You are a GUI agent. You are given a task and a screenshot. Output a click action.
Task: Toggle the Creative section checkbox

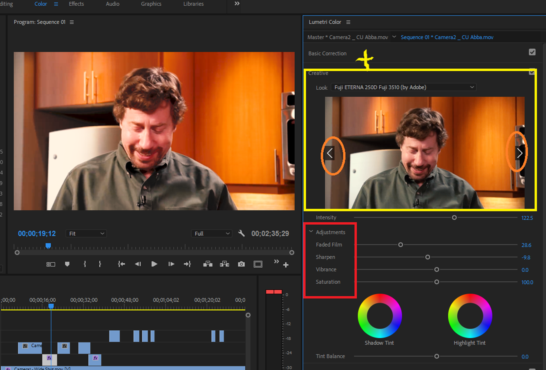point(532,72)
